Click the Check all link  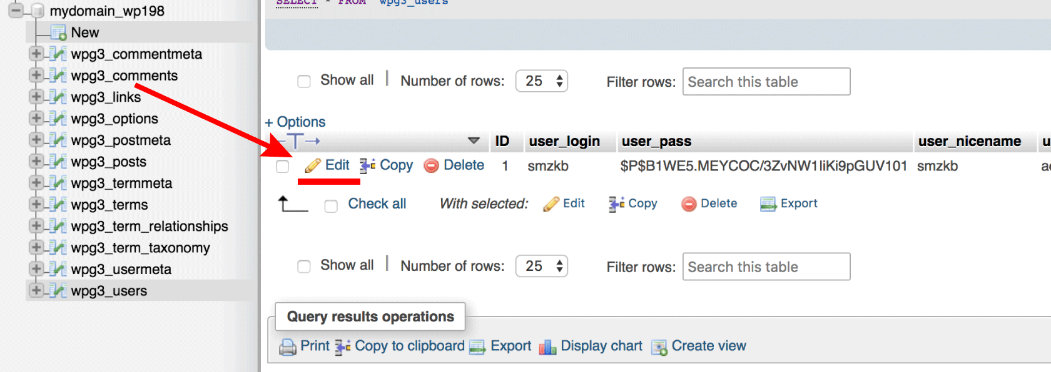[x=377, y=203]
